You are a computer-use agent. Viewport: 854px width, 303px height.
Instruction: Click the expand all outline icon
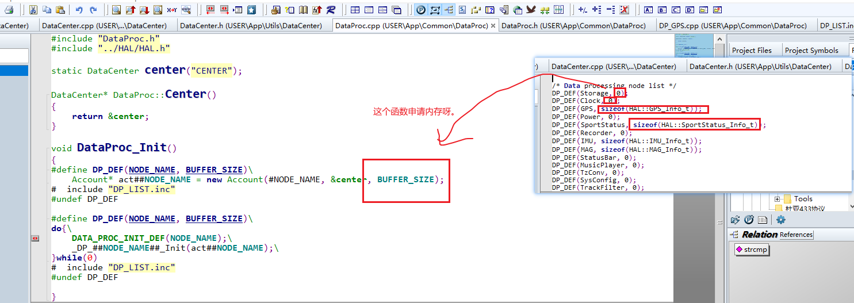click(x=596, y=10)
